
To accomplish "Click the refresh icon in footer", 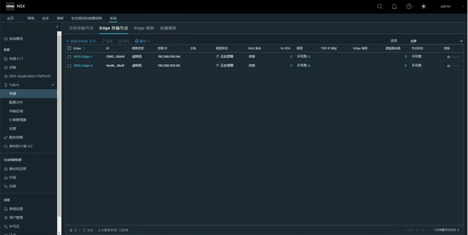I will pos(84,230).
